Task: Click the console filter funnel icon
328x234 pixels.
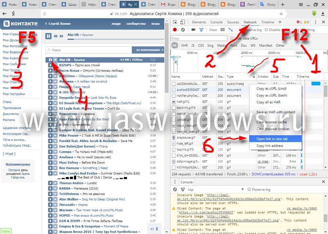Action: (183, 189)
